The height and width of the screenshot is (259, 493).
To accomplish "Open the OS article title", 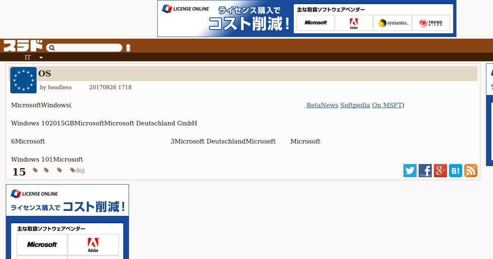I will pyautogui.click(x=44, y=74).
